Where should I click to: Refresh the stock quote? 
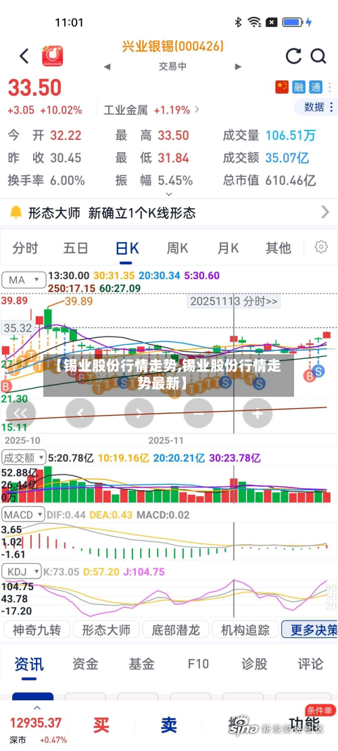click(x=293, y=56)
